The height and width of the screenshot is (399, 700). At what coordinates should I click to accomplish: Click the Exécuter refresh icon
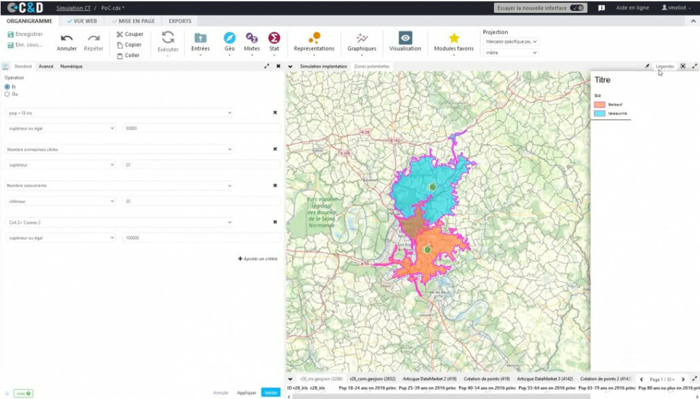coord(168,38)
